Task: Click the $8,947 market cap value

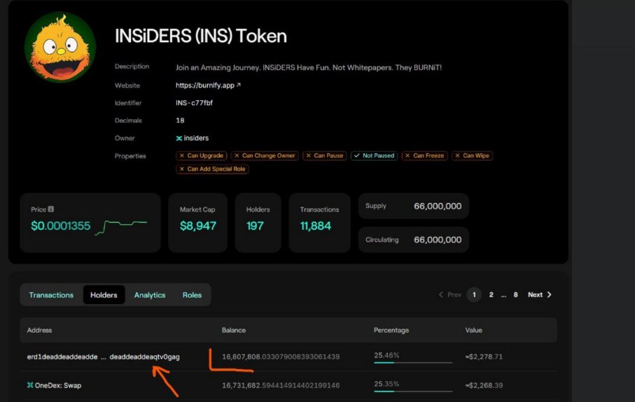Action: (198, 226)
